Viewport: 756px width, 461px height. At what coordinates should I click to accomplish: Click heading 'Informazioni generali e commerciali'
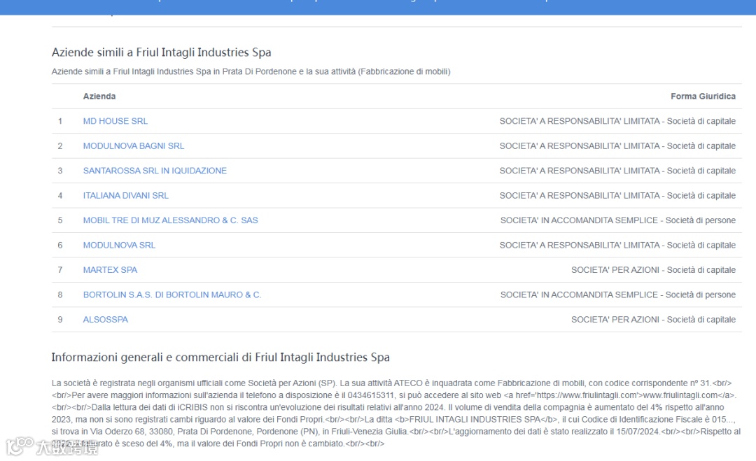146,357
